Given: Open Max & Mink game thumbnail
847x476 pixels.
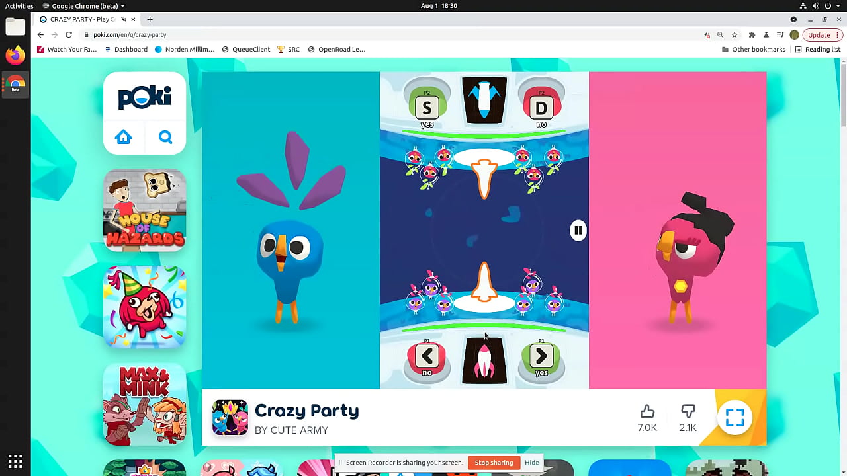Looking at the screenshot, I should 144,405.
